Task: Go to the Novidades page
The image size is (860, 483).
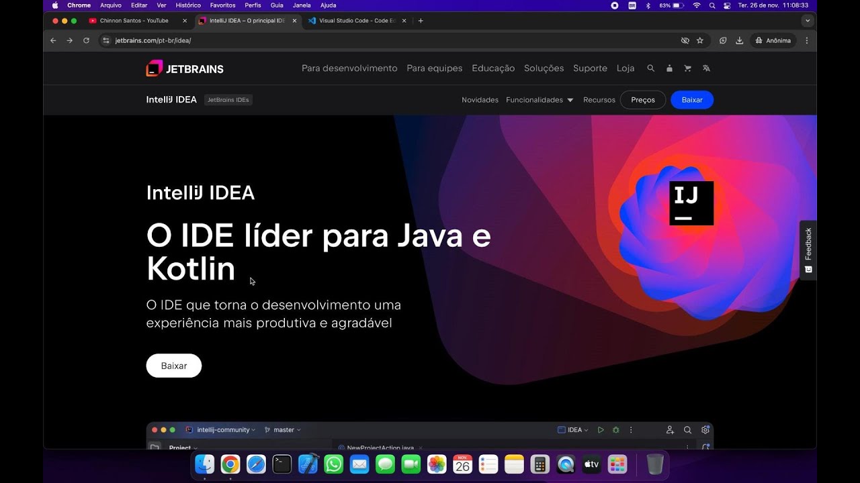Action: click(480, 100)
